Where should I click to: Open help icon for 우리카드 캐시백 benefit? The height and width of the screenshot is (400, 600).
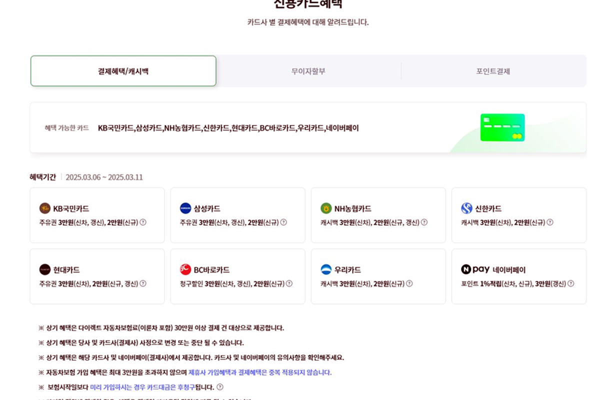409,283
